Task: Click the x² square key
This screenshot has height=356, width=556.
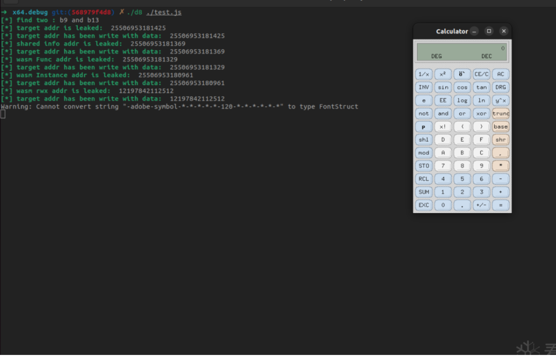Action: [x=443, y=74]
